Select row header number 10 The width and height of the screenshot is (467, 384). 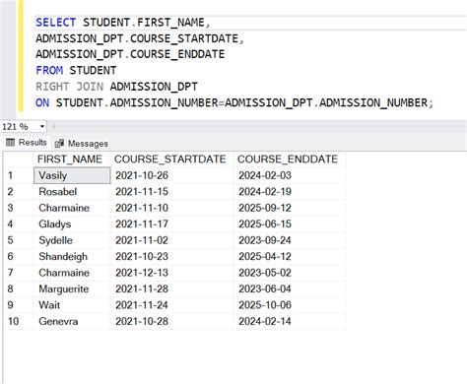(x=19, y=321)
